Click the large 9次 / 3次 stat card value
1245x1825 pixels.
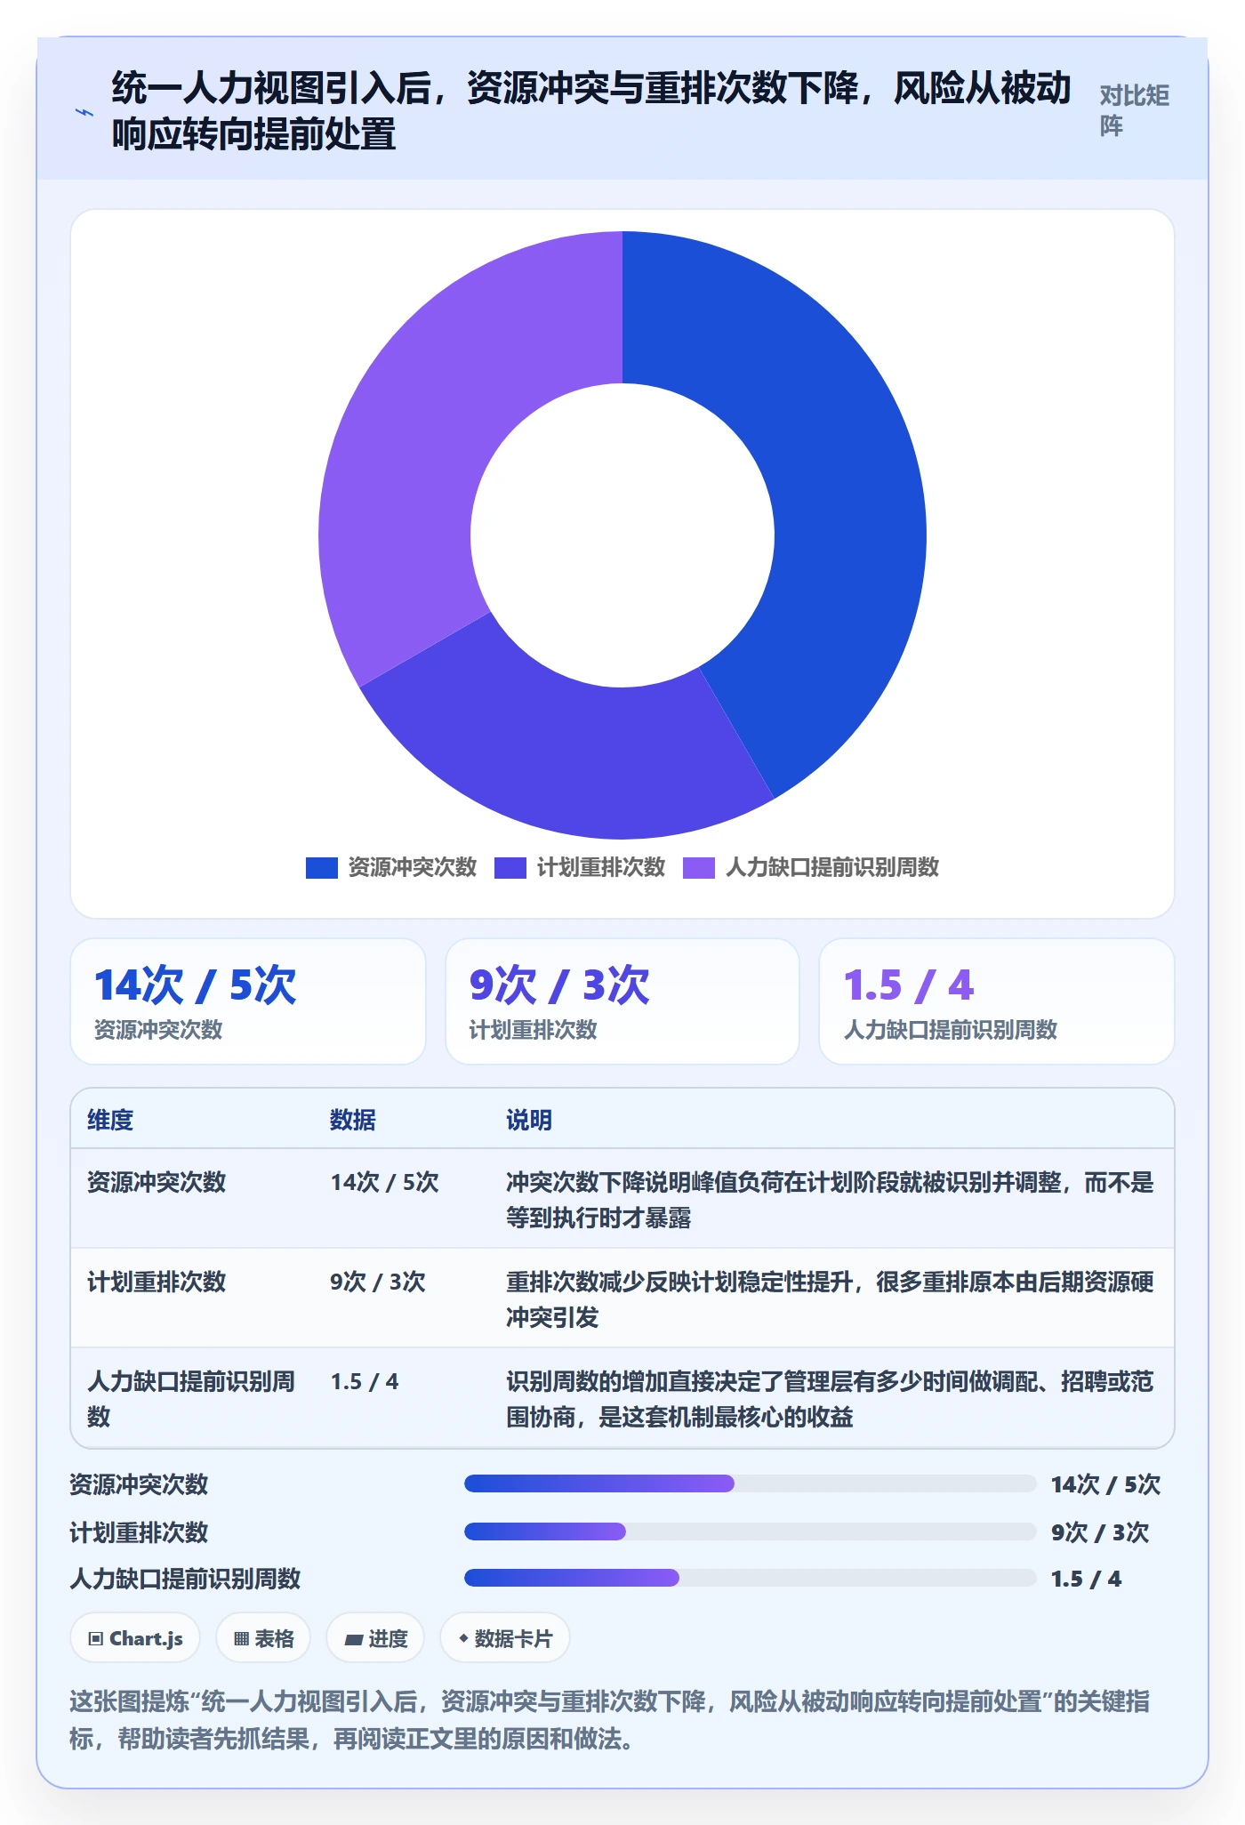559,985
